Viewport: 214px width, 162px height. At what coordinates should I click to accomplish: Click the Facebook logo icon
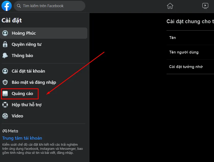tap(7, 6)
